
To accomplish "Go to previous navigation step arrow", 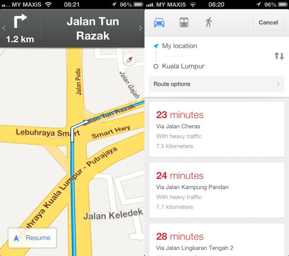I will (x=4, y=28).
